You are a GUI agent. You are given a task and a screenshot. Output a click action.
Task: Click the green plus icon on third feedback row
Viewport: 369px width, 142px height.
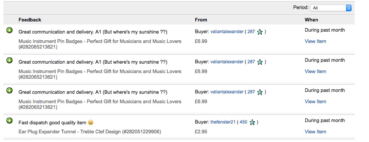[9, 90]
